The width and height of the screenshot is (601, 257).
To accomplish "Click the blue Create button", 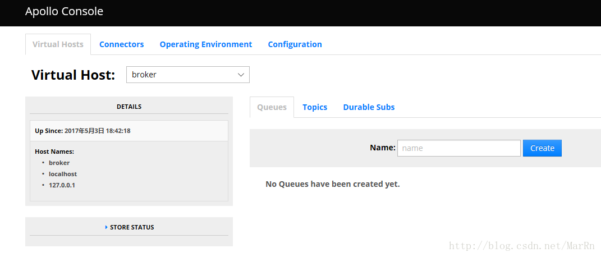I will (542, 148).
